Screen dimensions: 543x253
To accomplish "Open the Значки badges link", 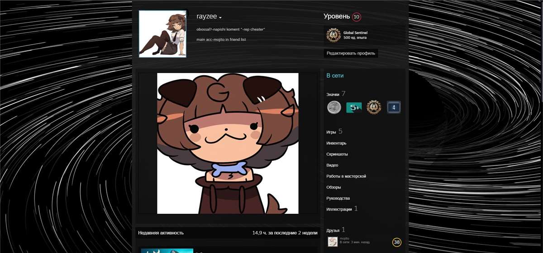I will click(x=333, y=95).
